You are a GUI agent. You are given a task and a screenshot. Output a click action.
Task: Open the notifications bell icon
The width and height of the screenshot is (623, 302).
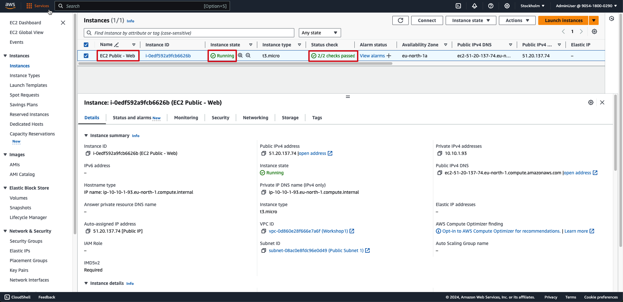click(475, 6)
